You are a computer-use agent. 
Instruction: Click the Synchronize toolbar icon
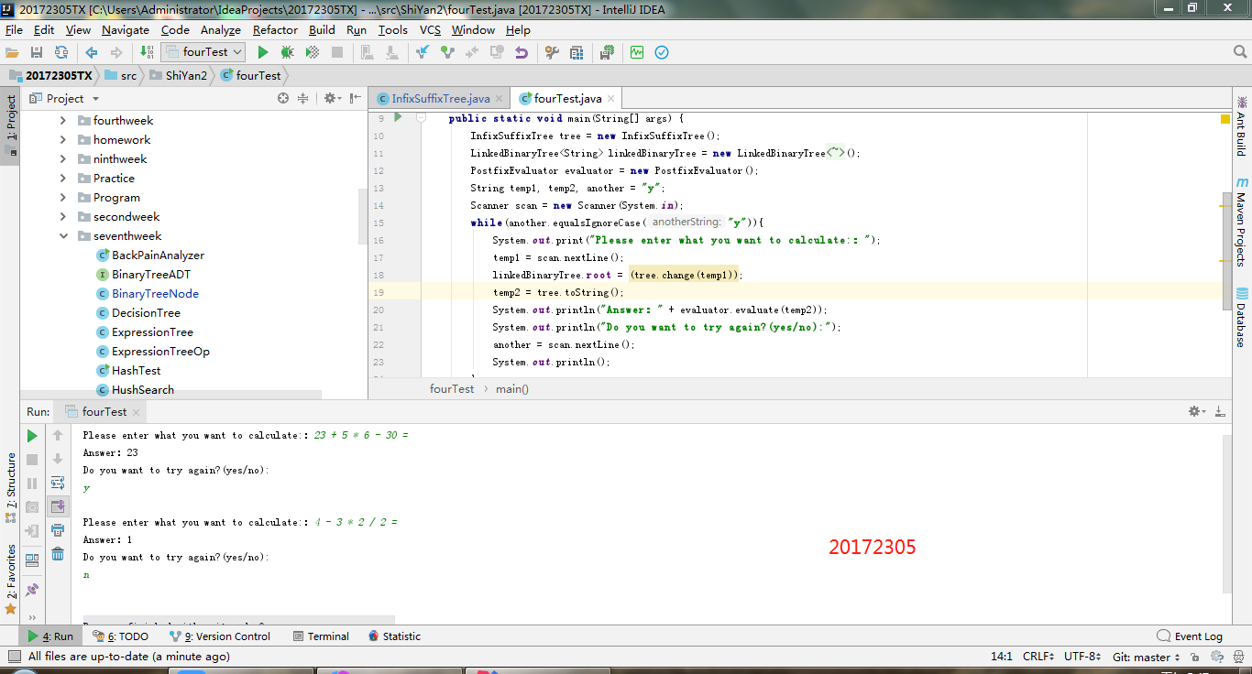pos(61,52)
